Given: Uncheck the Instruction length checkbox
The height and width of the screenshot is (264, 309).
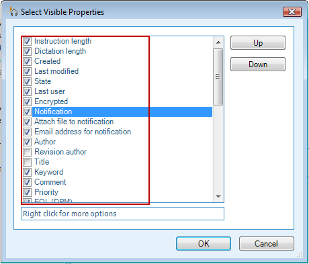Looking at the screenshot, I should [x=28, y=41].
